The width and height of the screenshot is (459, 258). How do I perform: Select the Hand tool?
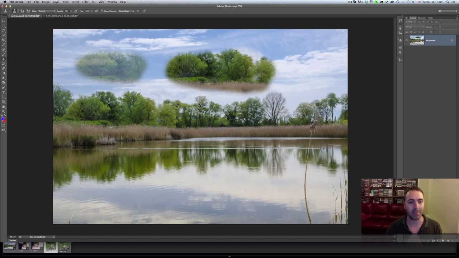coord(4,107)
